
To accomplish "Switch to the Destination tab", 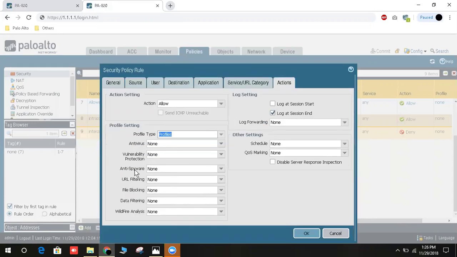I will pos(179,82).
